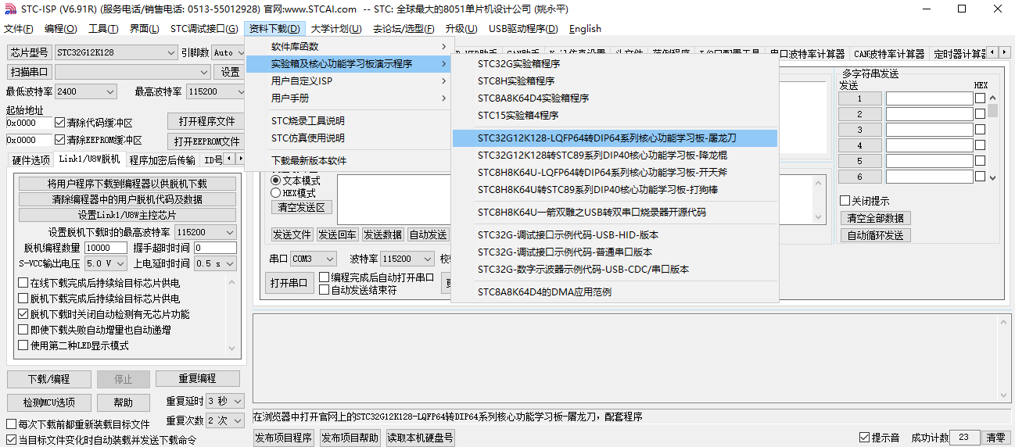This screenshot has height=447, width=1015.
Task: Open the 打狗棒 core board demo entry
Action: click(615, 190)
